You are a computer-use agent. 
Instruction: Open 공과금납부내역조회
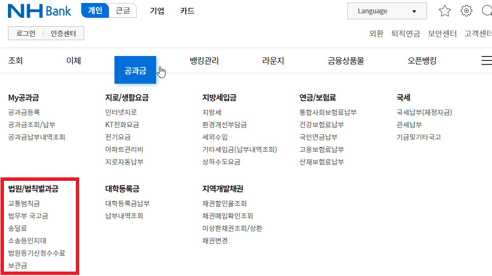point(36,137)
